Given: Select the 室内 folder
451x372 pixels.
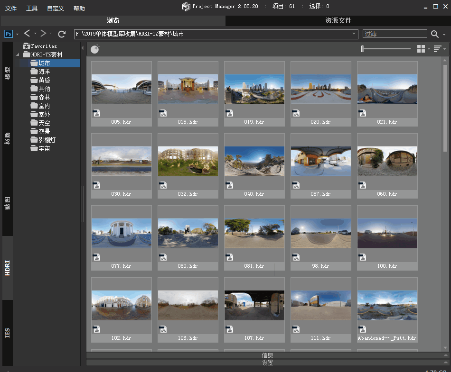Looking at the screenshot, I should coord(40,106).
